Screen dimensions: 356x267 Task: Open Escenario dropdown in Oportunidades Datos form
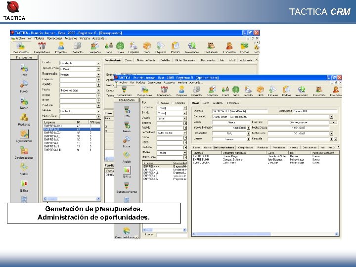[333, 122]
